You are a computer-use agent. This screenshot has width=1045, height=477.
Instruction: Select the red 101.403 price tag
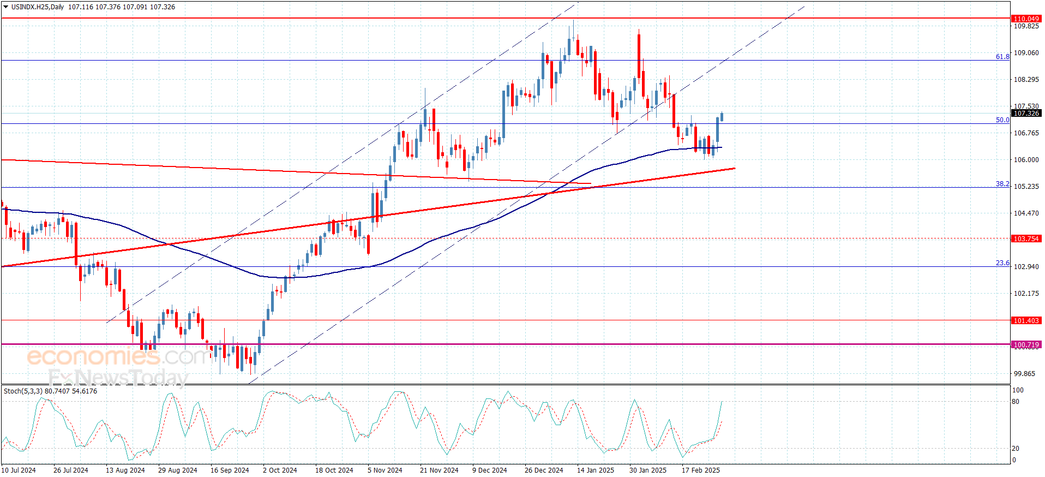click(1026, 320)
